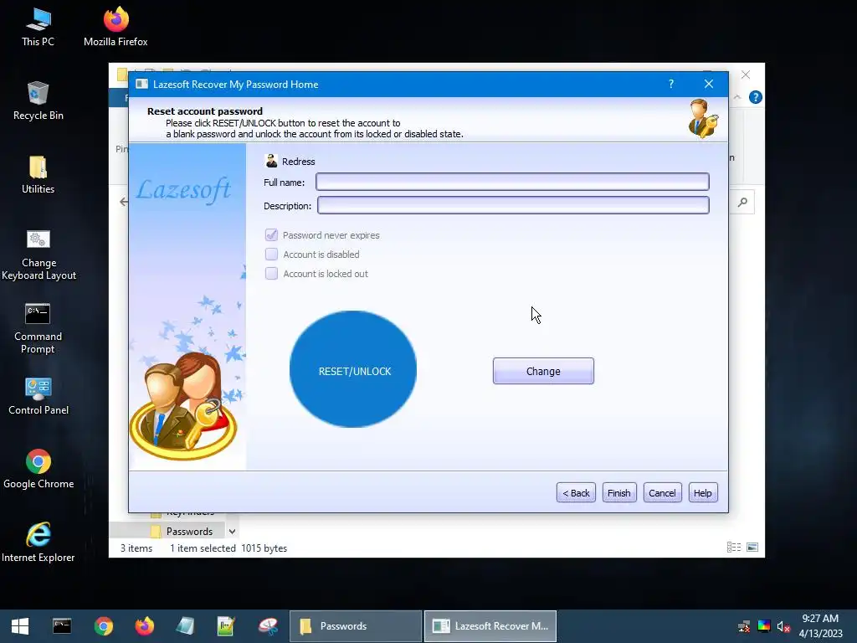Image resolution: width=857 pixels, height=643 pixels.
Task: Cancel the Lazesoft wizard
Action: pos(663,492)
